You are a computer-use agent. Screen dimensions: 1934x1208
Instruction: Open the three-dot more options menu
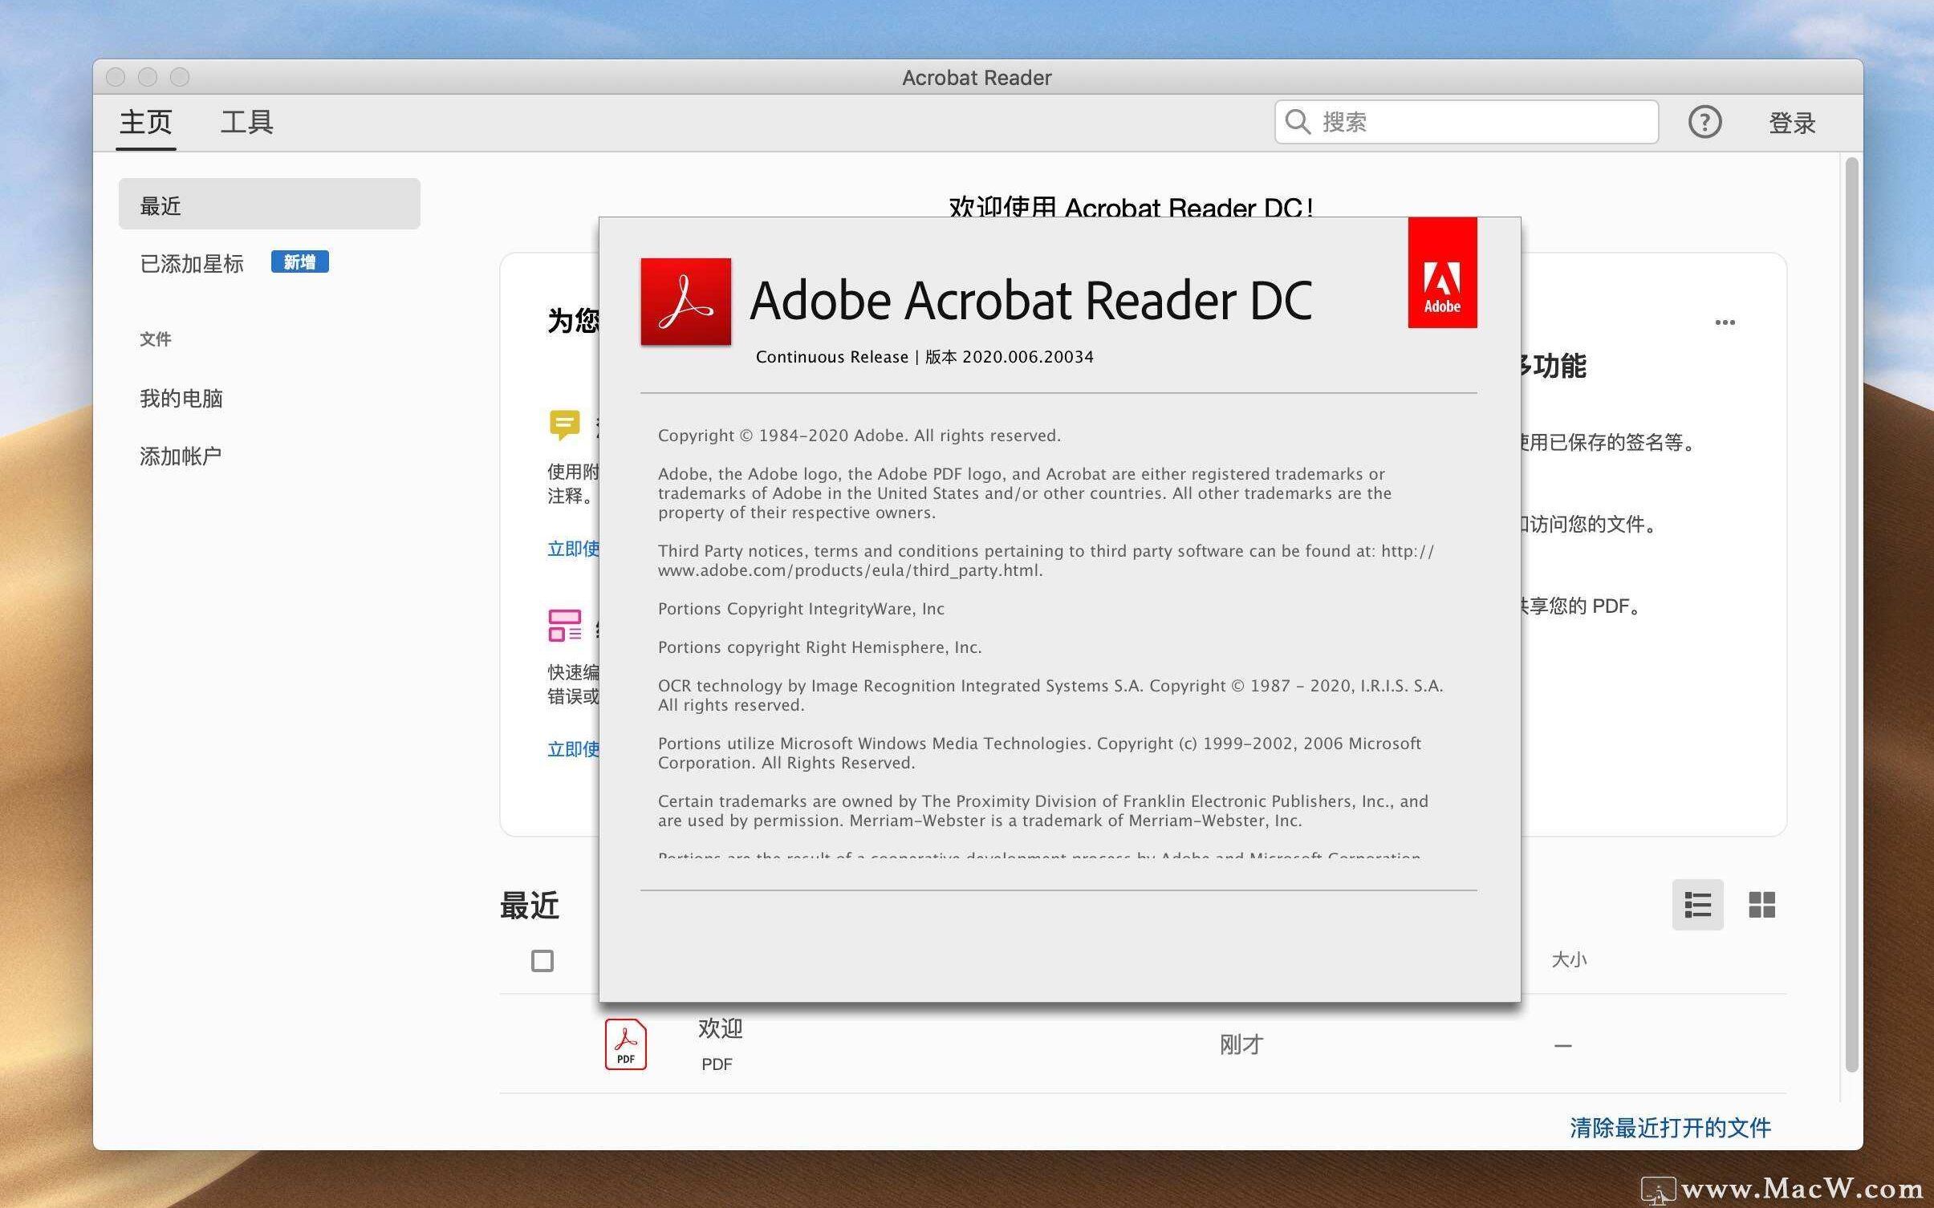1725,322
